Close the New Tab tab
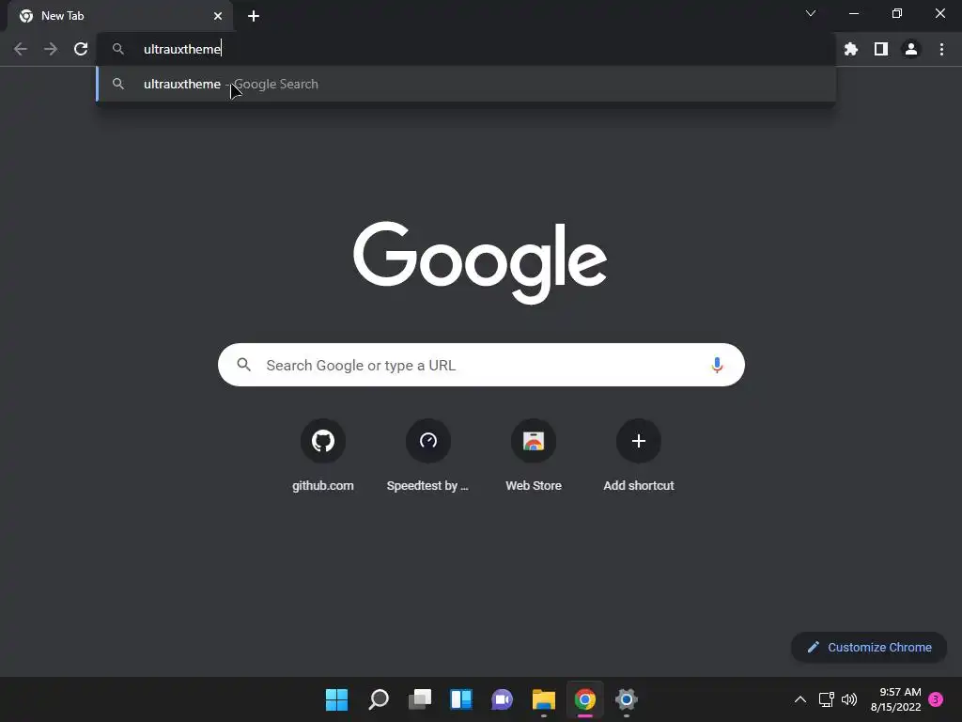The image size is (962, 722). pyautogui.click(x=218, y=16)
